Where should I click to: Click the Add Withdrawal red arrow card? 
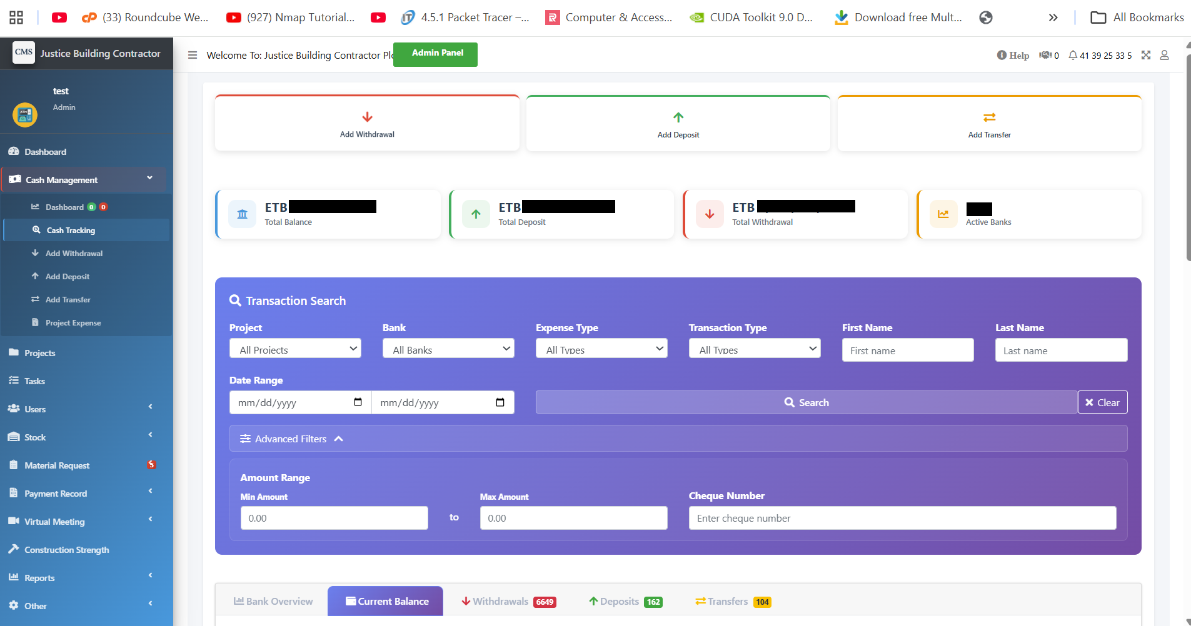367,124
